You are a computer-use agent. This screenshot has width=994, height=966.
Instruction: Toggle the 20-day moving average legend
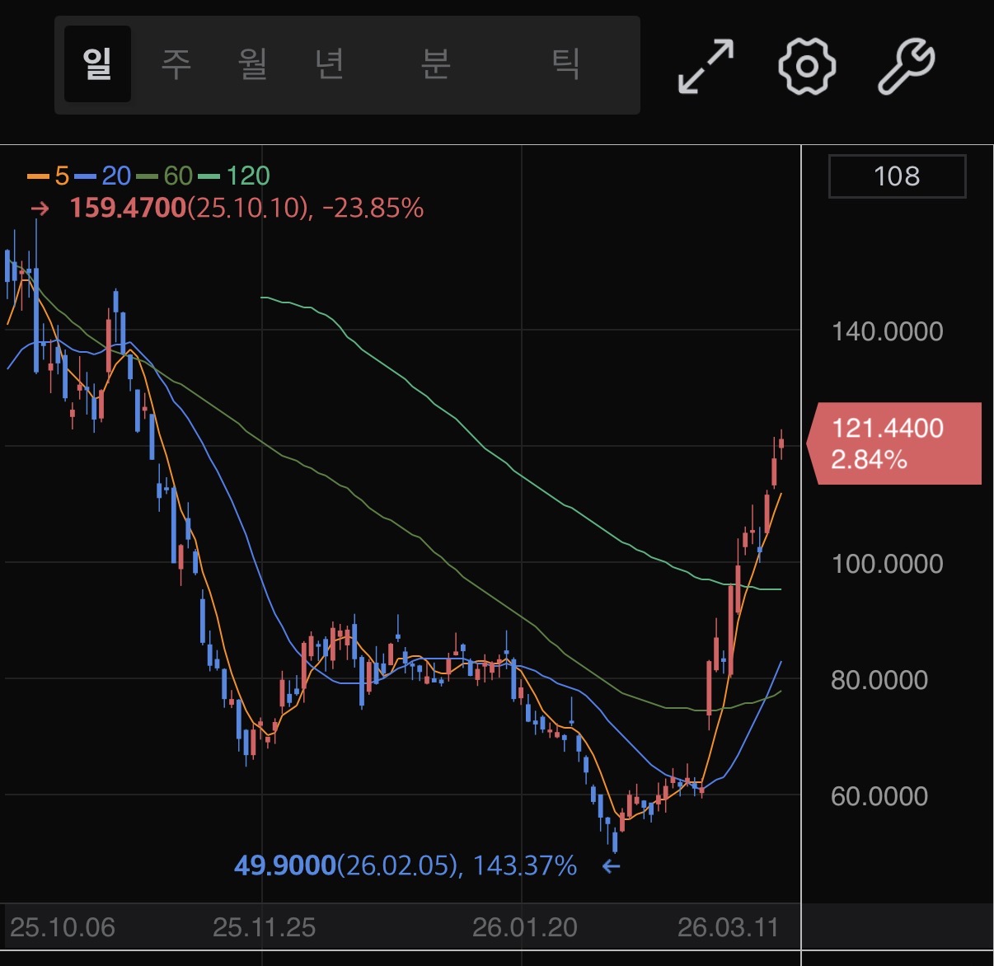pyautogui.click(x=104, y=176)
